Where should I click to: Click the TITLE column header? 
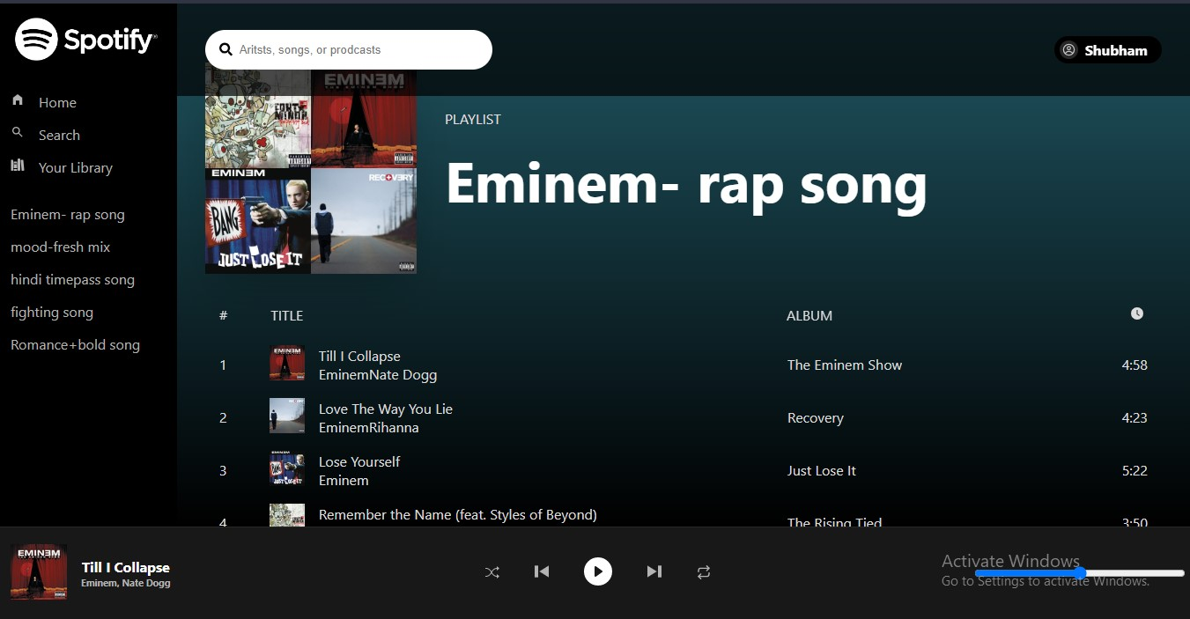(x=287, y=316)
